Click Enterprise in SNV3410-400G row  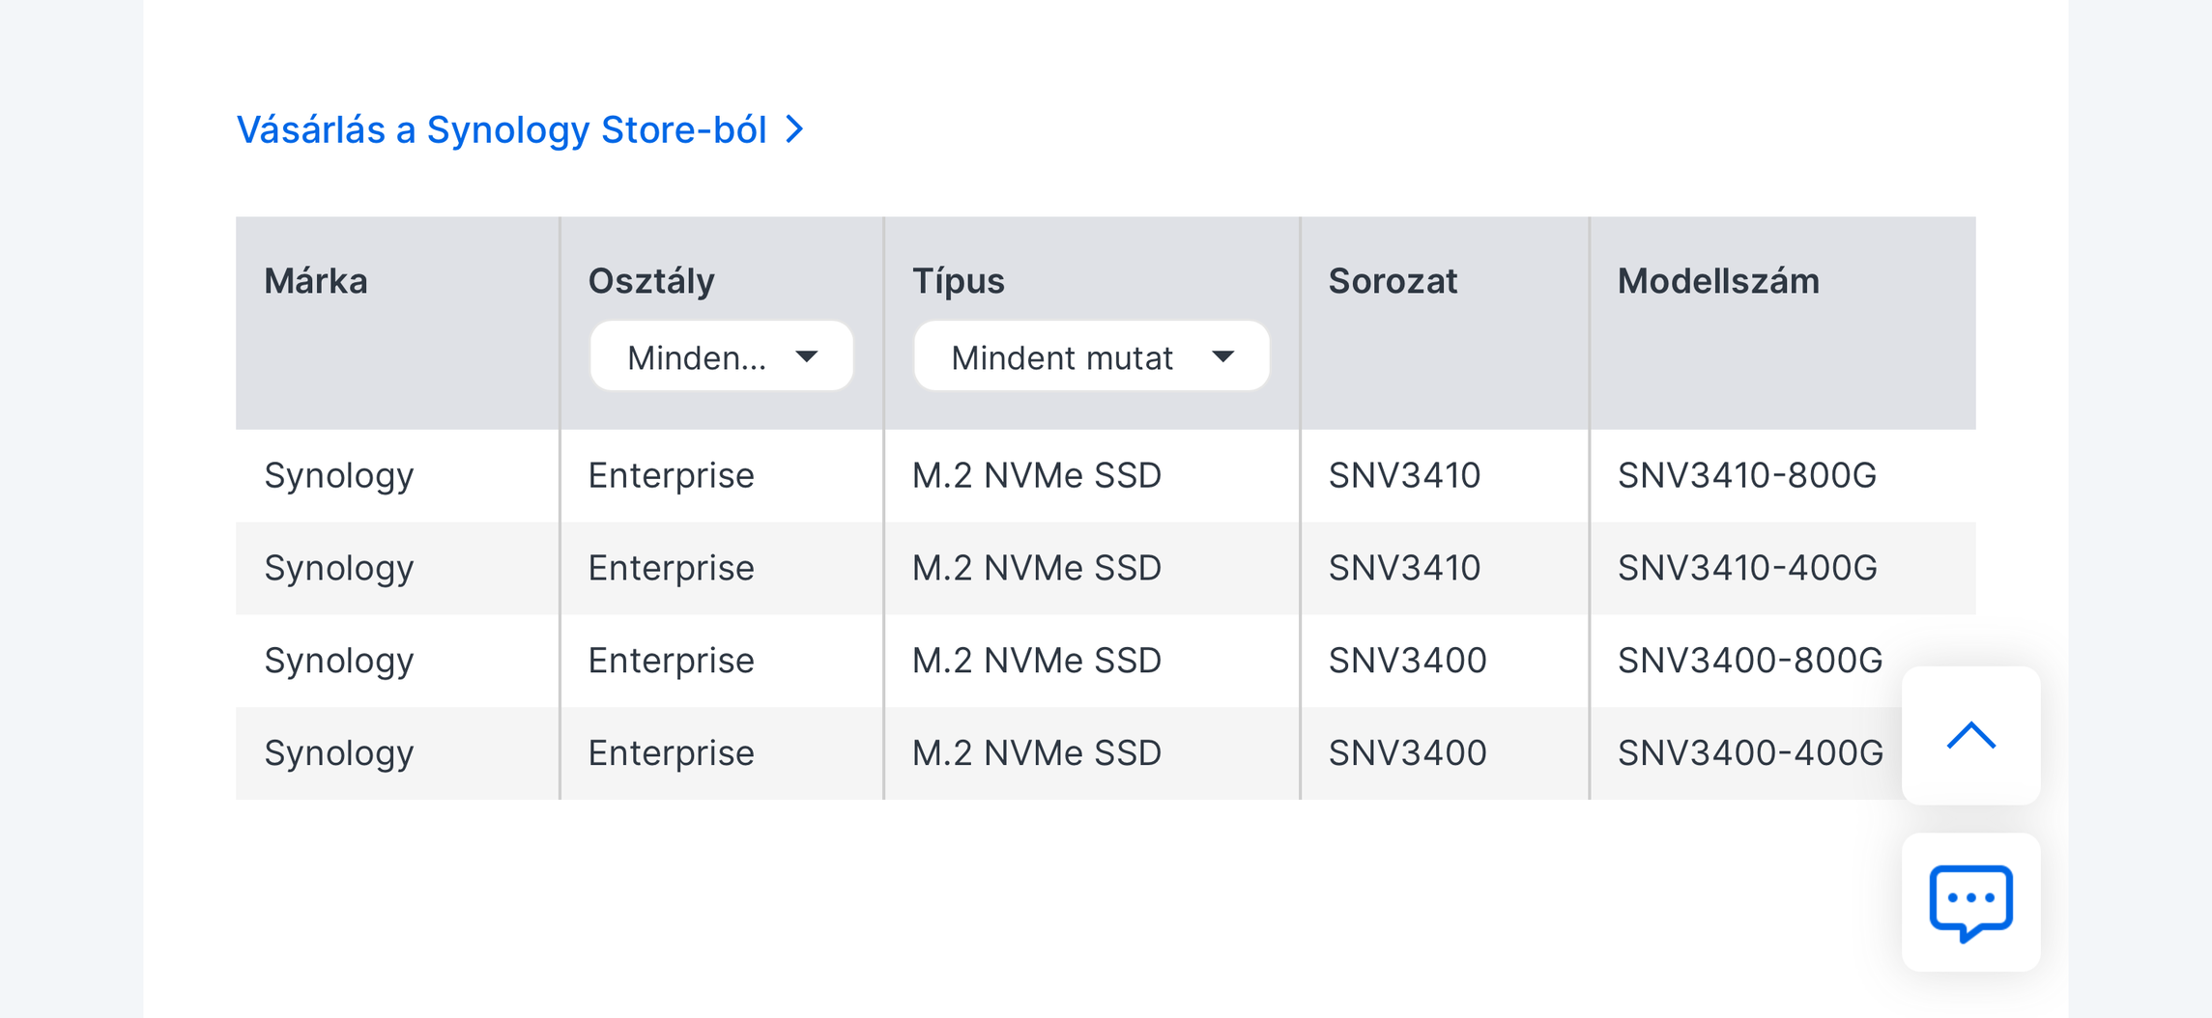tap(671, 568)
